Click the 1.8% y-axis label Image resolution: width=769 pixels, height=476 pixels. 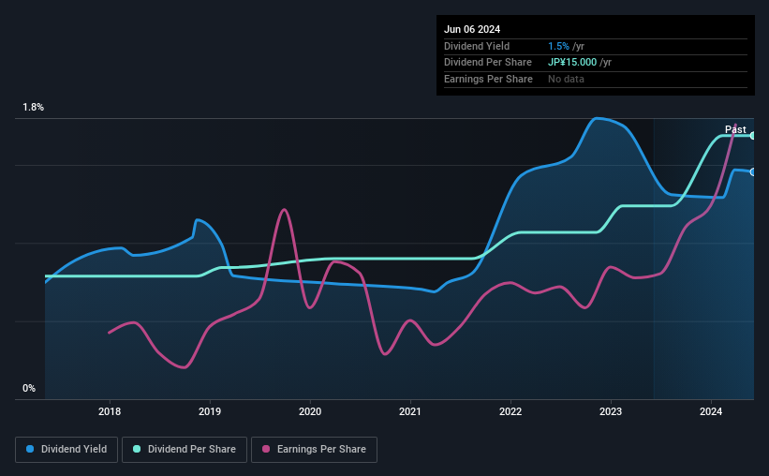tap(33, 107)
